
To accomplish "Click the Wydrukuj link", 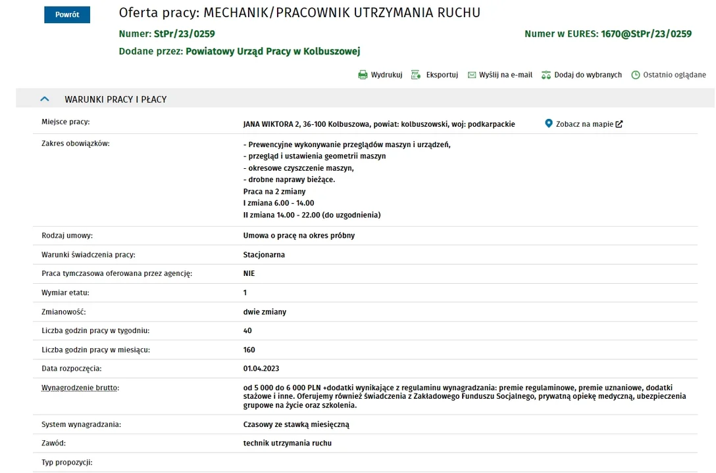I will (386, 75).
